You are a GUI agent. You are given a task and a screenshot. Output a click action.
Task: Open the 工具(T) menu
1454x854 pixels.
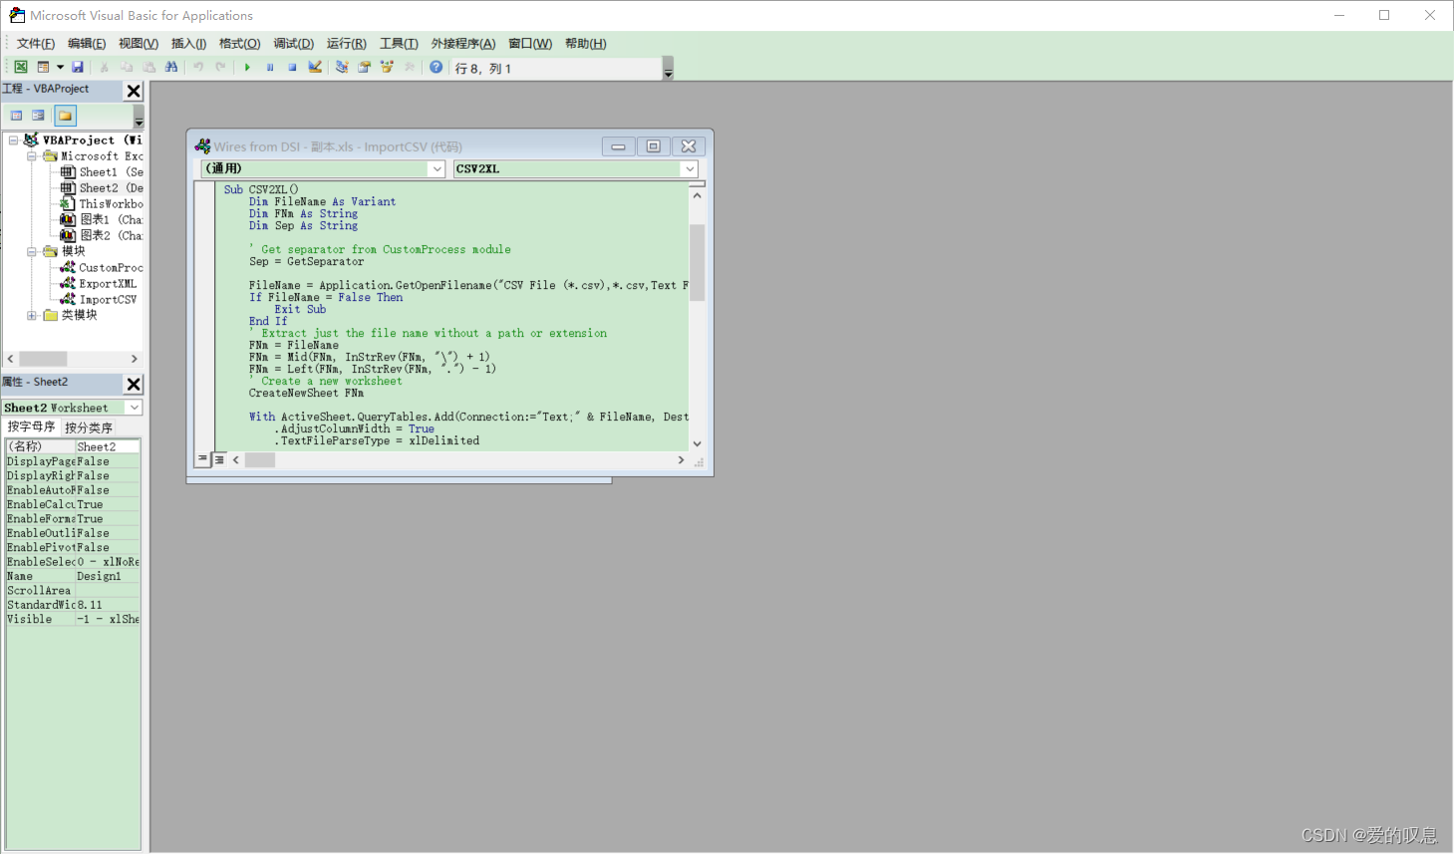tap(399, 43)
